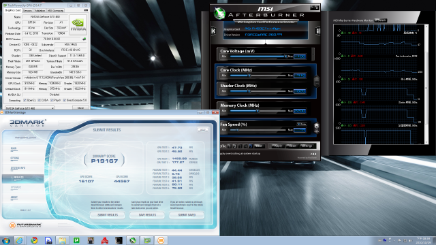
Task: Click the Core Voltage value field
Action: (x=300, y=56)
